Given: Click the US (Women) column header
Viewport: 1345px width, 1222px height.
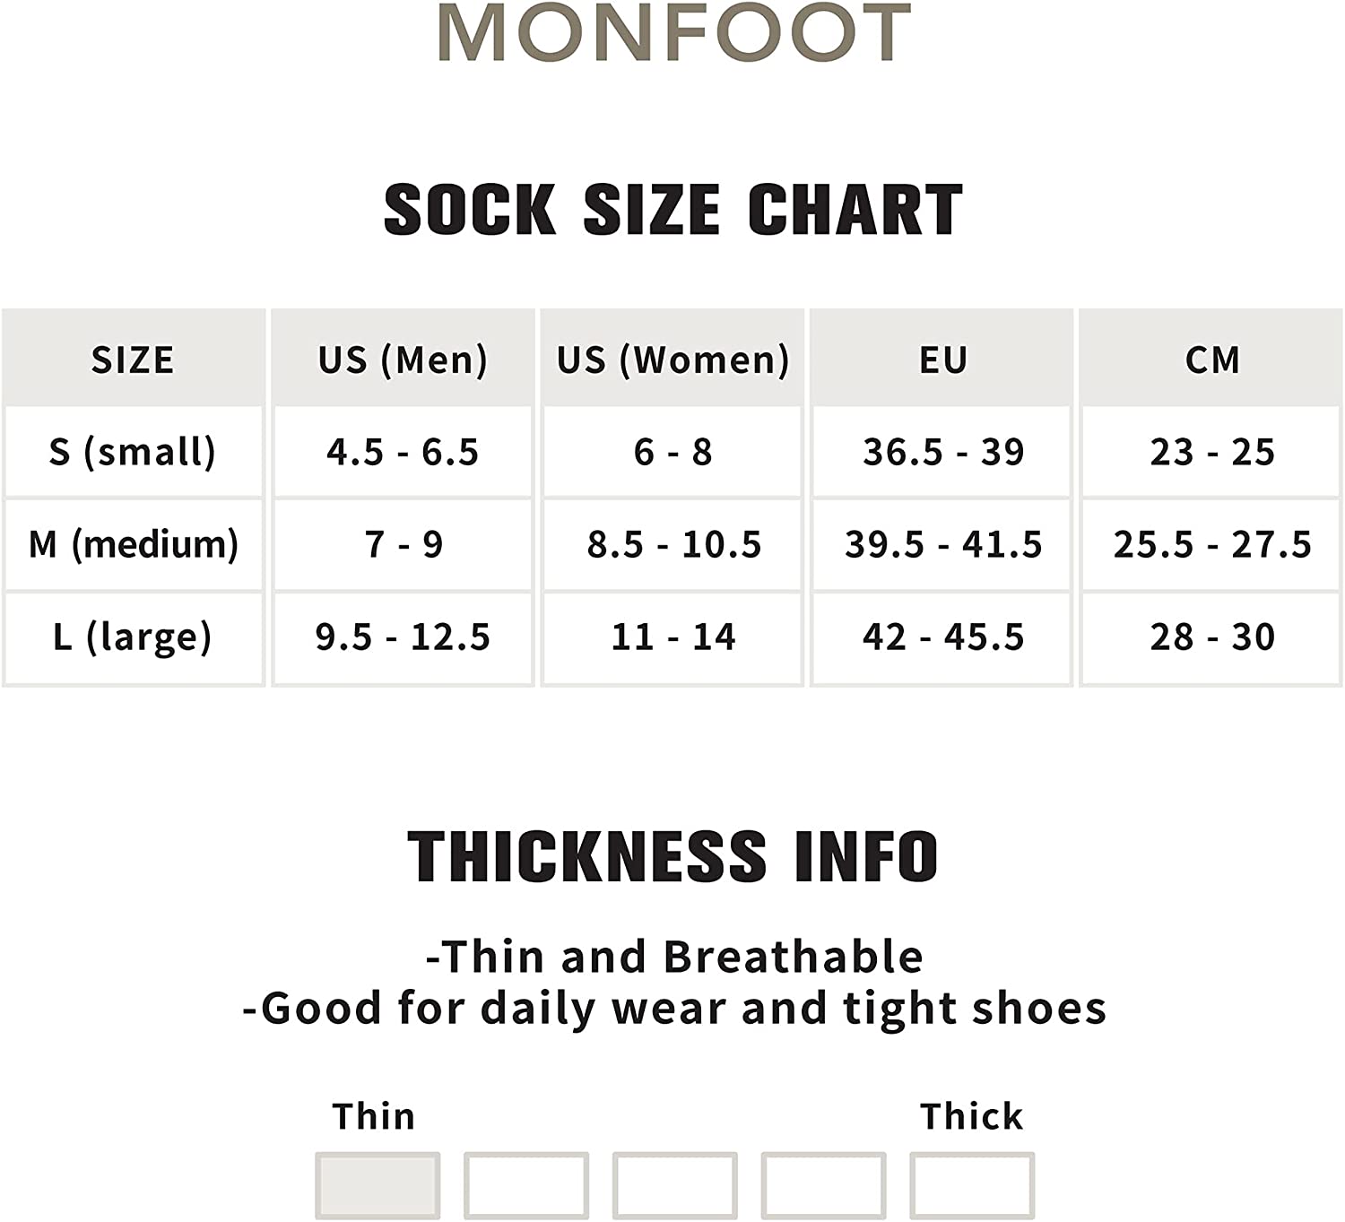Looking at the screenshot, I should (x=672, y=360).
